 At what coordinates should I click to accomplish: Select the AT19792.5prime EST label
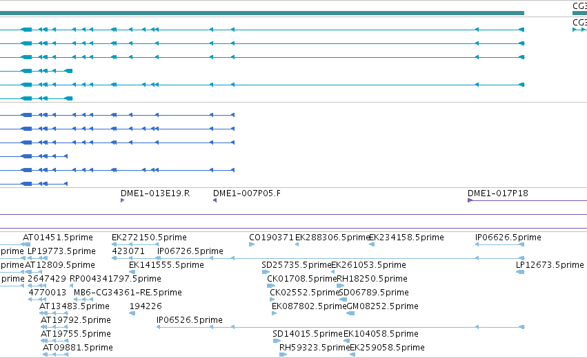(76, 320)
